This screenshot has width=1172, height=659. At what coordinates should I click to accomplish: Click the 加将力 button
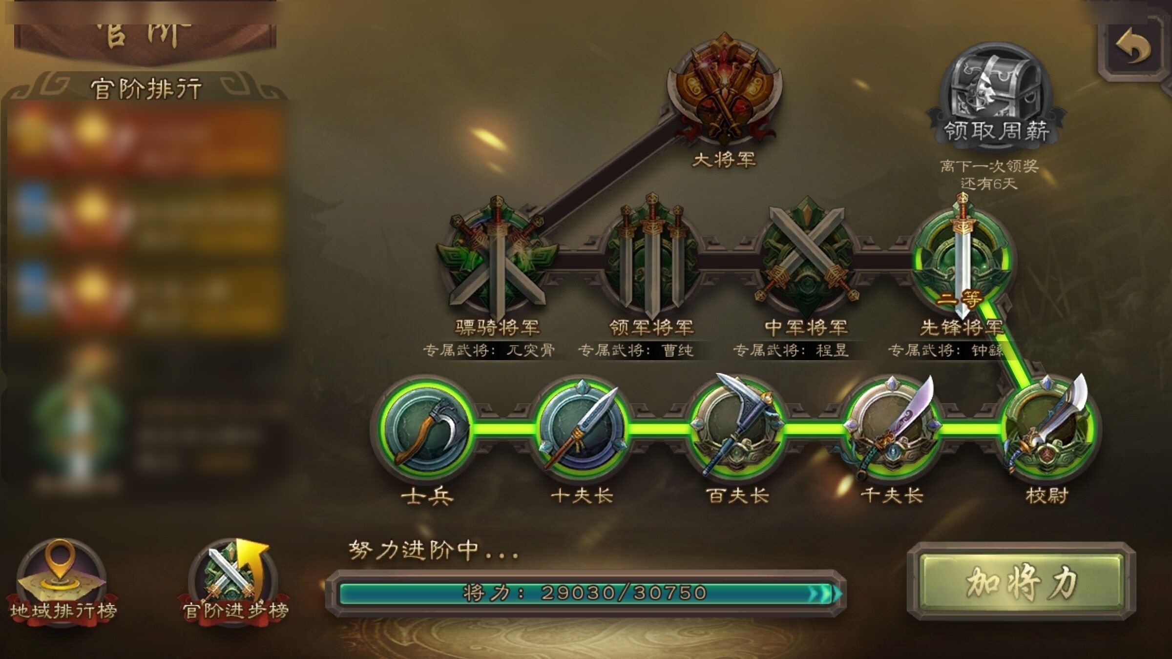pos(1021,582)
